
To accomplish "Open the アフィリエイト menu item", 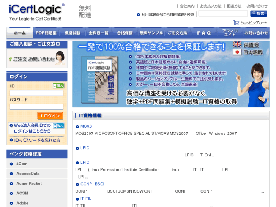I will (230, 33).
